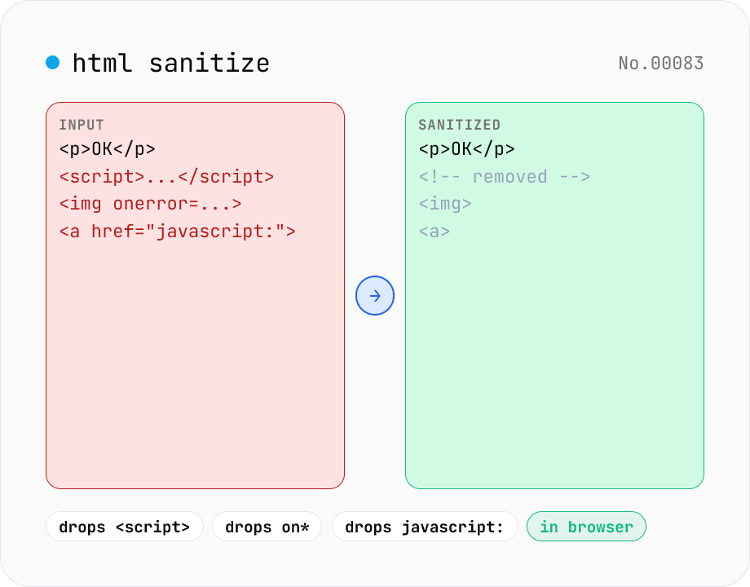Click the blue status dot beside the title
Viewport: 750px width, 587px height.
(53, 63)
